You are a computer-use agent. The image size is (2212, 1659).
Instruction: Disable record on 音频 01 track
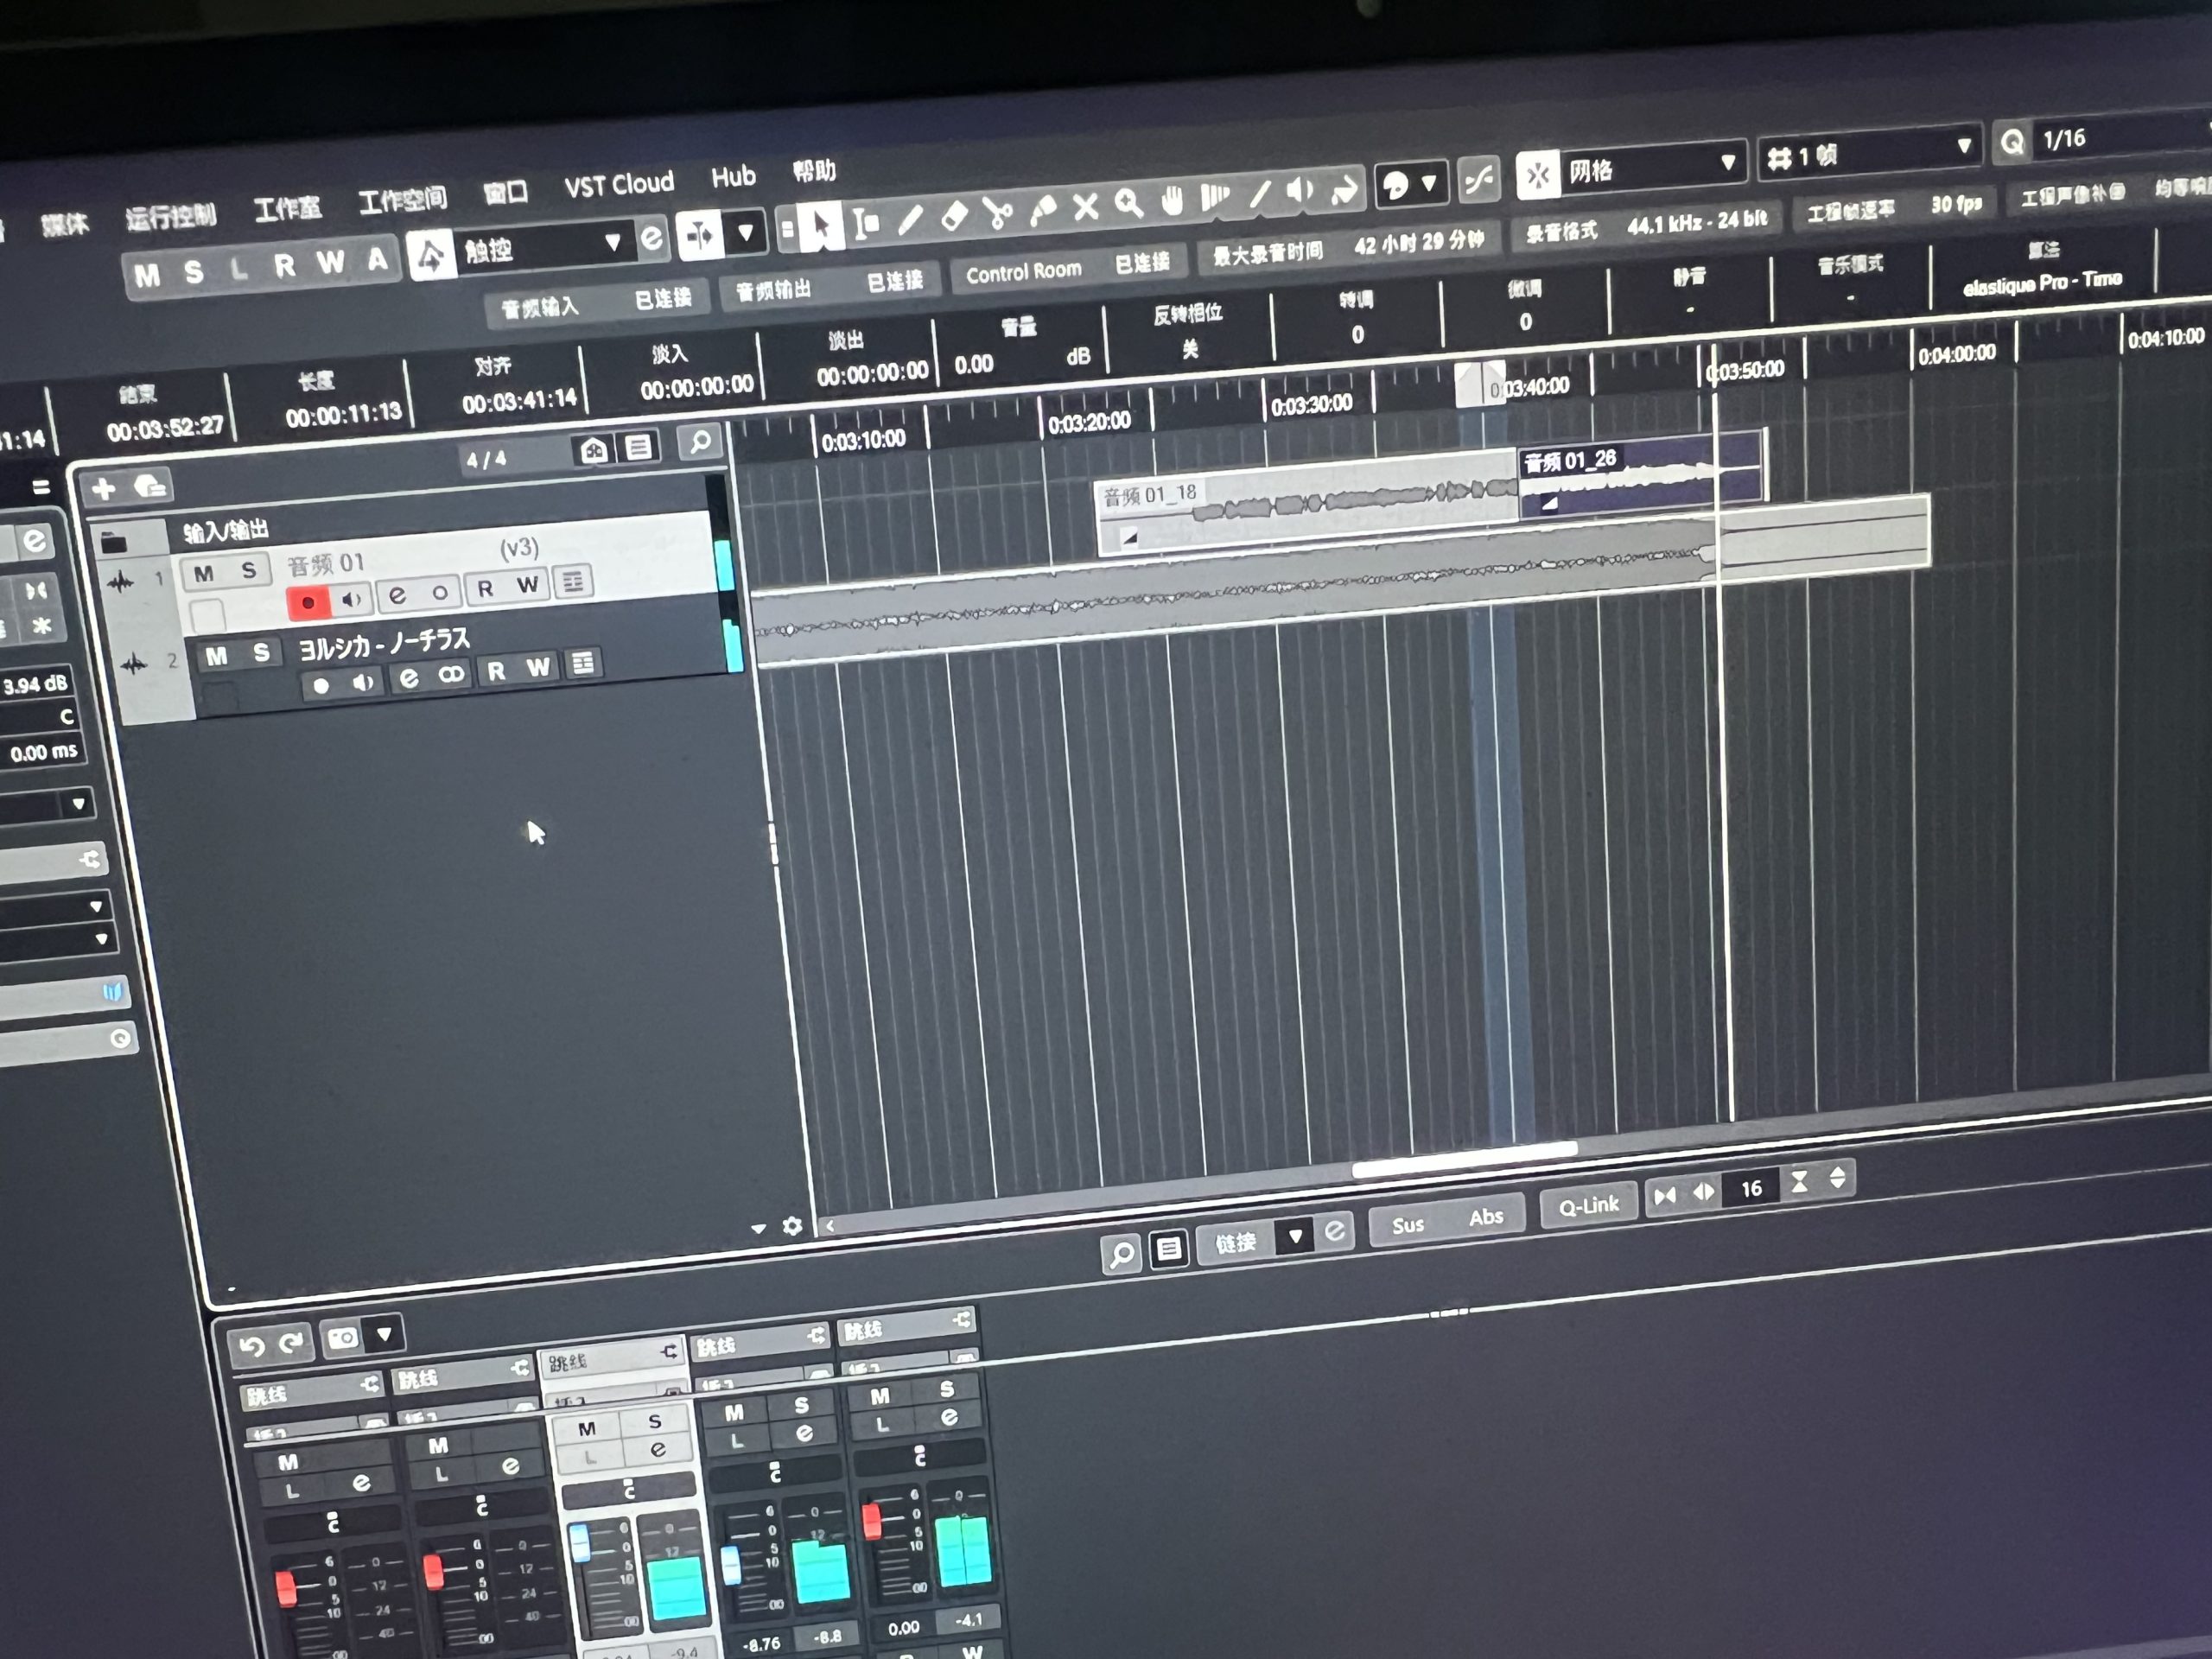click(308, 602)
